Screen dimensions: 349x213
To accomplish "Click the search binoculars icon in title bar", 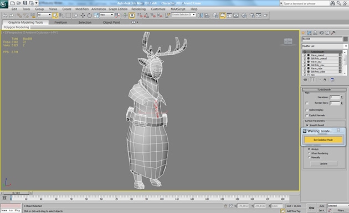I will pyautogui.click(x=332, y=3).
